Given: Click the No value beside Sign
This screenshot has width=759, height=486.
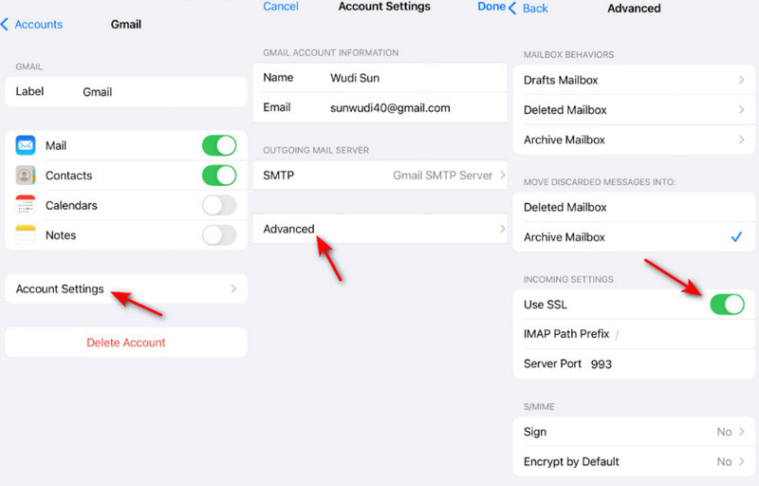Looking at the screenshot, I should [724, 432].
